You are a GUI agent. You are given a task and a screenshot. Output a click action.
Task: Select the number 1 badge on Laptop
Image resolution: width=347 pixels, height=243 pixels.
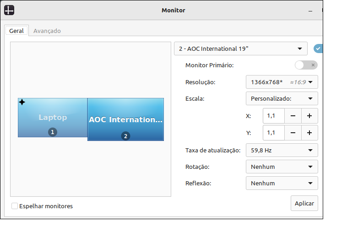point(53,132)
